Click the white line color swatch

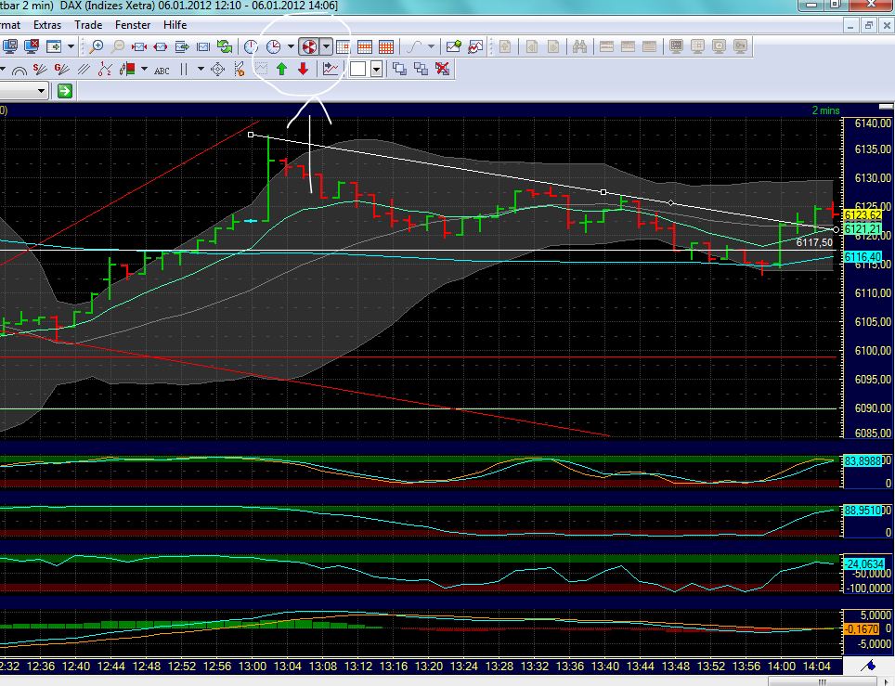[357, 69]
